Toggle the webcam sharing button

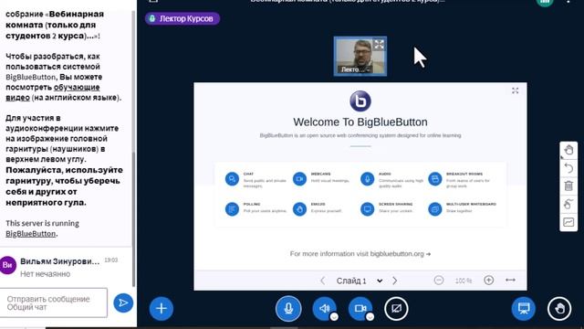(360, 308)
